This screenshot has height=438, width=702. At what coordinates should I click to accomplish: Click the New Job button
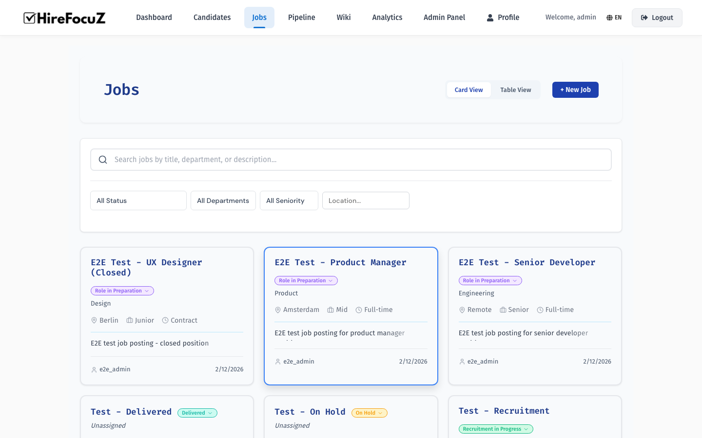(575, 90)
